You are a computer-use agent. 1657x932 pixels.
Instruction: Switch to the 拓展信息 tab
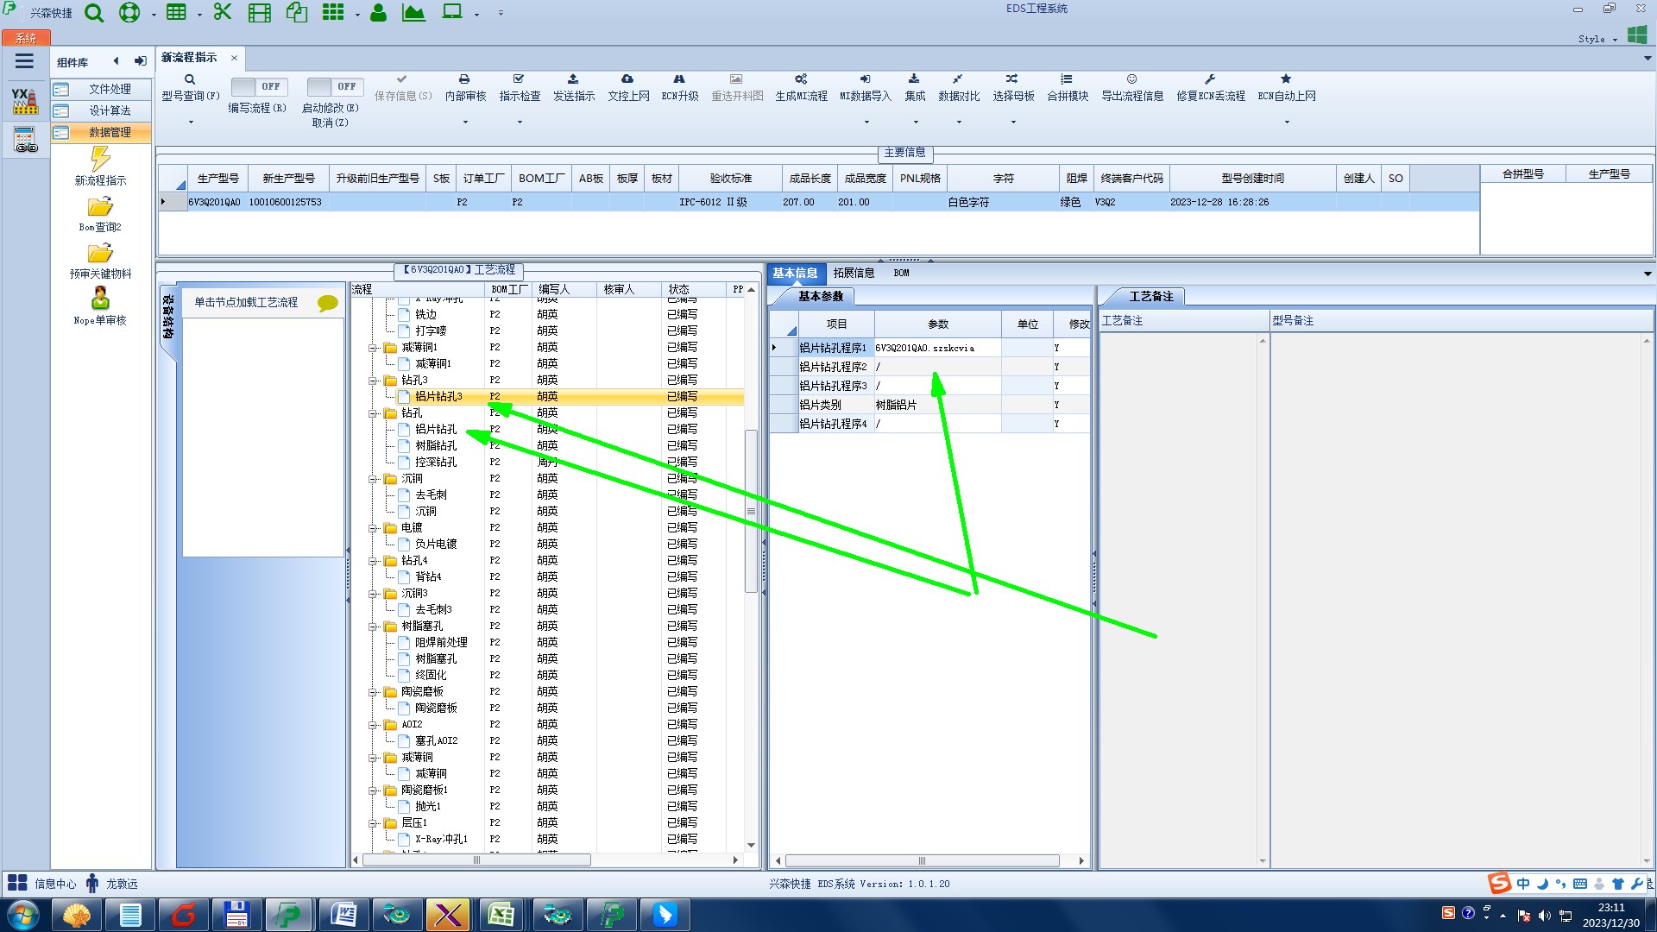854,274
